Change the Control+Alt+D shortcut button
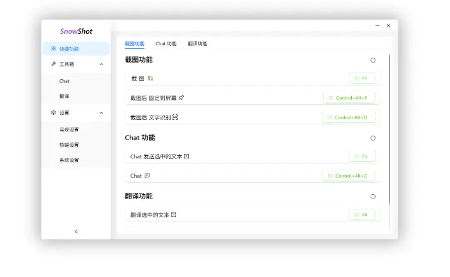 pos(351,117)
